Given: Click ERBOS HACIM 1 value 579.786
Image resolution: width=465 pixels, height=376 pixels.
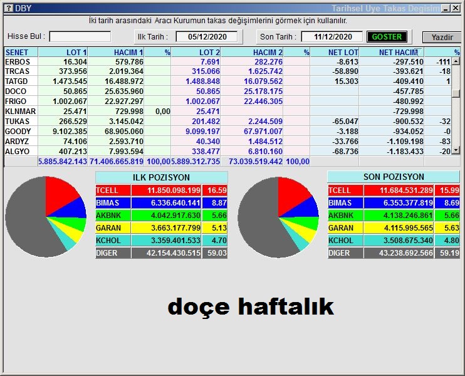Looking at the screenshot, I should 129,61.
